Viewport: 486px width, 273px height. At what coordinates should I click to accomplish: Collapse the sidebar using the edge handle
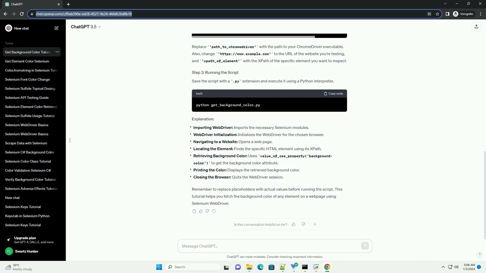click(x=70, y=140)
